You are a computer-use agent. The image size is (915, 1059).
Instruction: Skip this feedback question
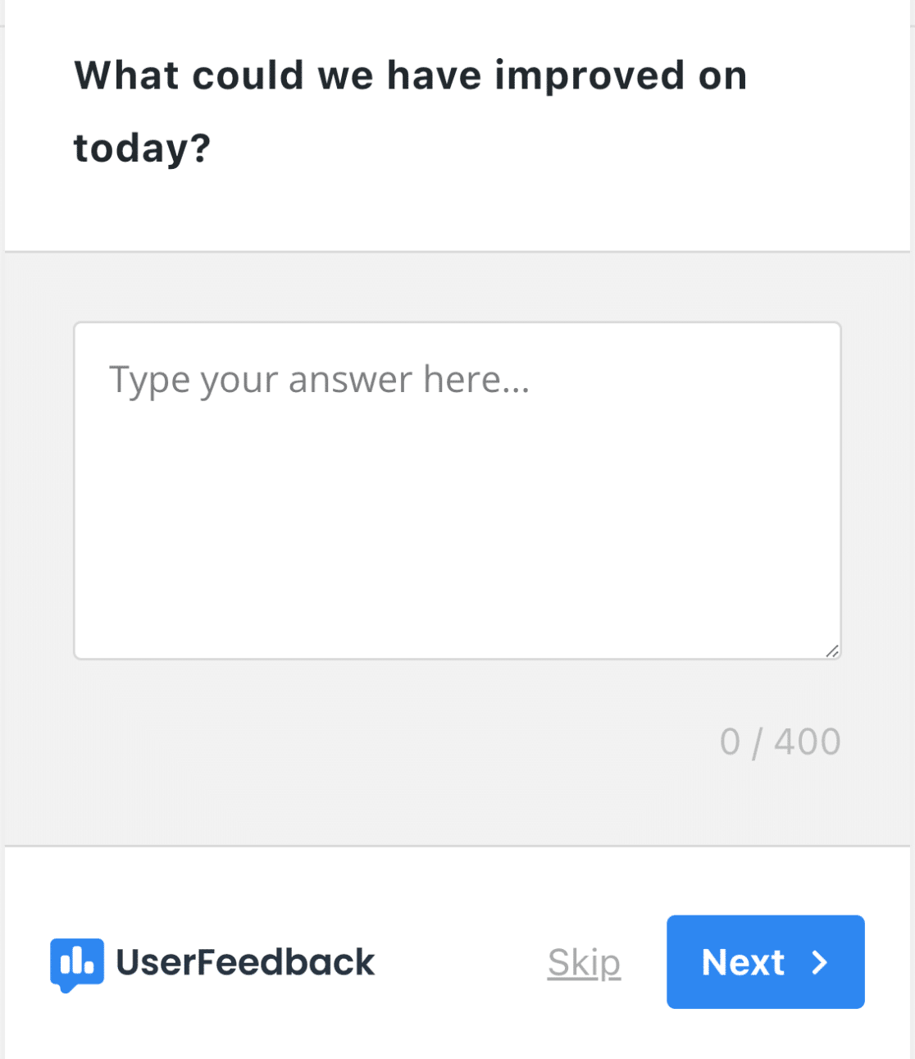(x=584, y=962)
